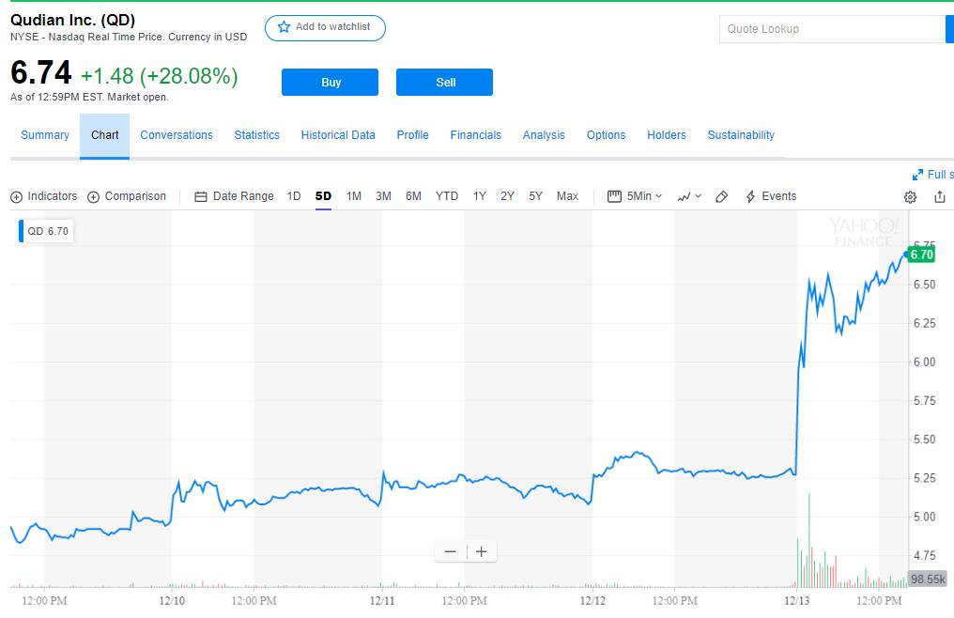Click the star icon on Add to watchlist
The image size is (954, 618).
pos(284,27)
